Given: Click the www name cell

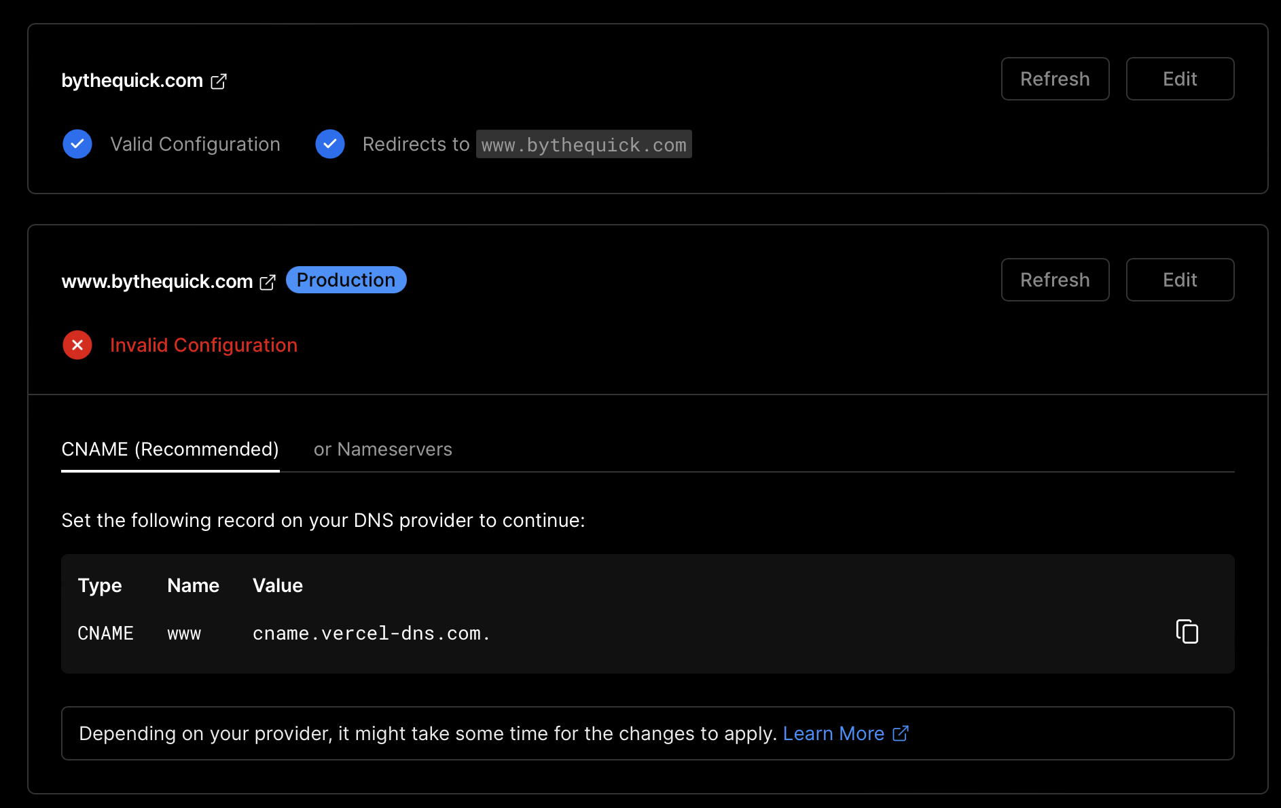Looking at the screenshot, I should click(x=184, y=633).
